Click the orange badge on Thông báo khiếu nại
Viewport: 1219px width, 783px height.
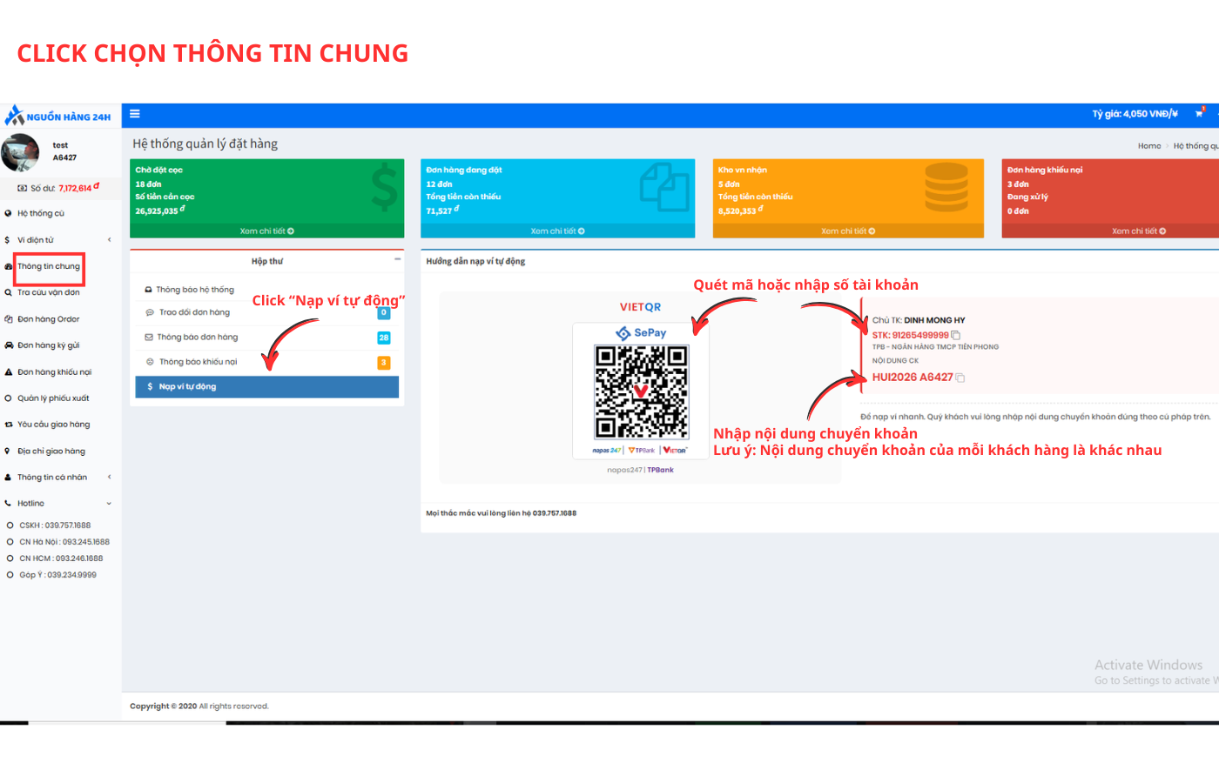(383, 362)
